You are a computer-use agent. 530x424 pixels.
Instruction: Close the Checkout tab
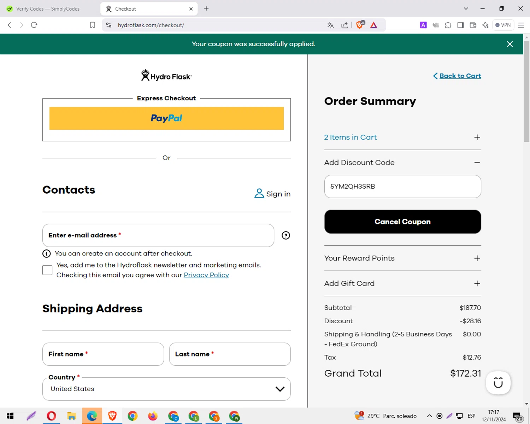(191, 9)
